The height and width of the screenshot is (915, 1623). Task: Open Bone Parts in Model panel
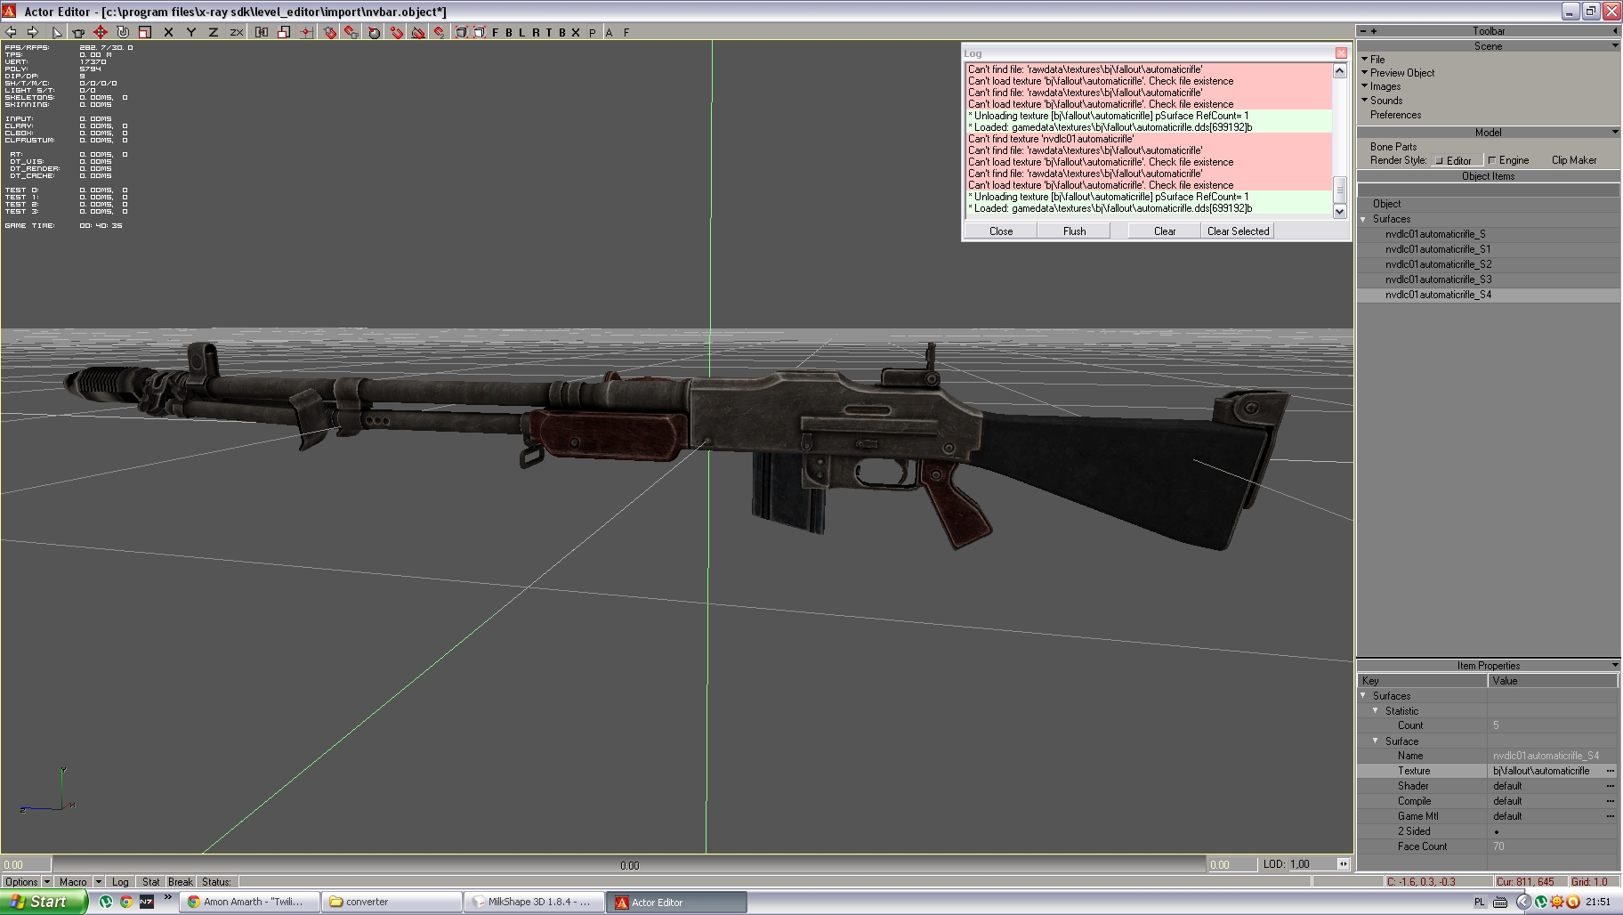(1393, 147)
